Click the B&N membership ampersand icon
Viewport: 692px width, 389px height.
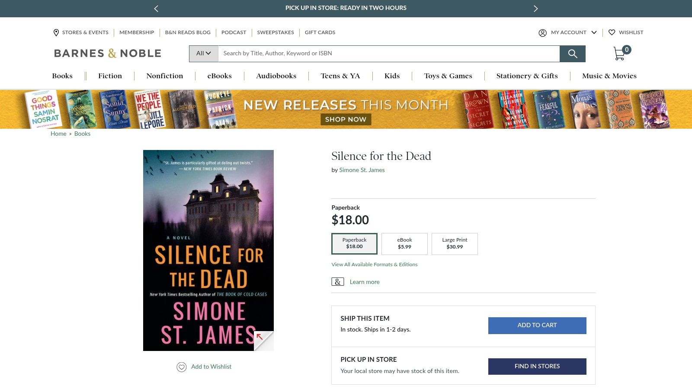pyautogui.click(x=338, y=282)
